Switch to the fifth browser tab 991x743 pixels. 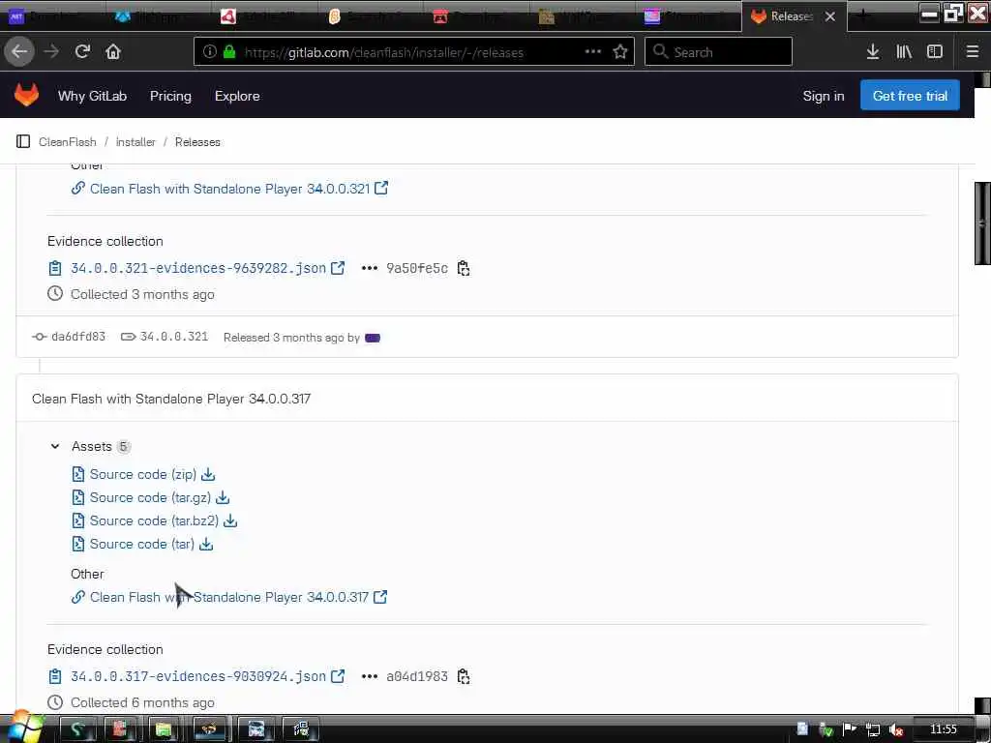[x=476, y=16]
